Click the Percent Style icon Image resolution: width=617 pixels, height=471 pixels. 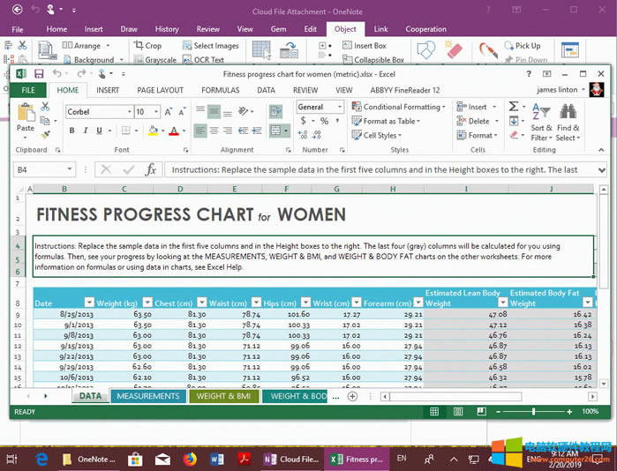[x=324, y=121]
